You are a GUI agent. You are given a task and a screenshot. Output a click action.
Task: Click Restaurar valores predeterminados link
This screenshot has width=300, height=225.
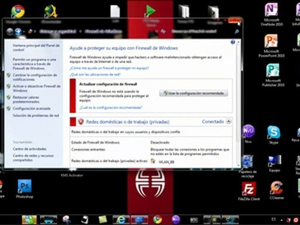pyautogui.click(x=26, y=99)
